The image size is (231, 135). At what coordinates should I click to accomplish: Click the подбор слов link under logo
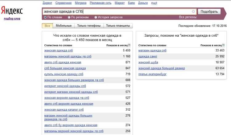12,19
